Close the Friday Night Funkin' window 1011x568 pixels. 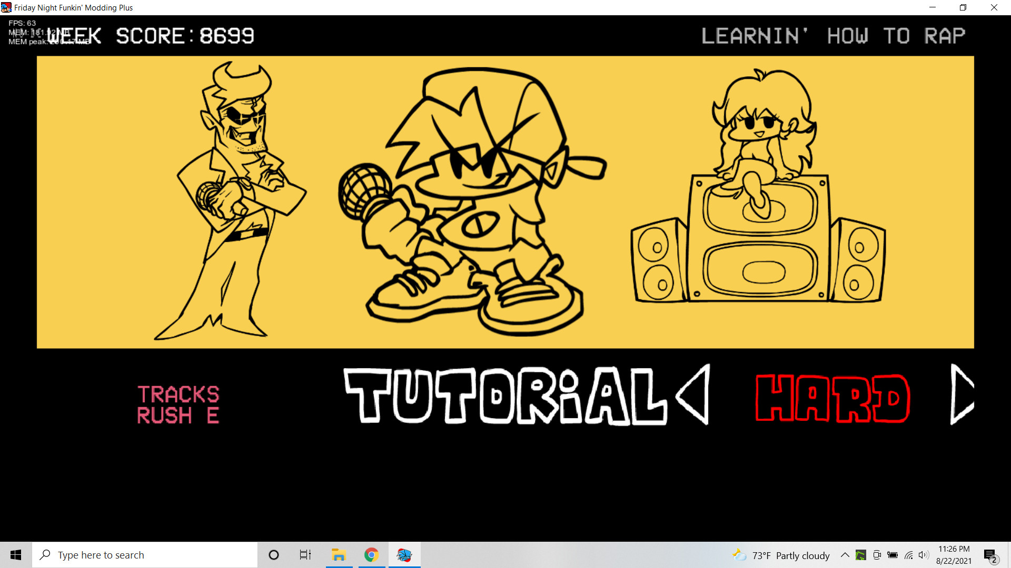pyautogui.click(x=994, y=7)
